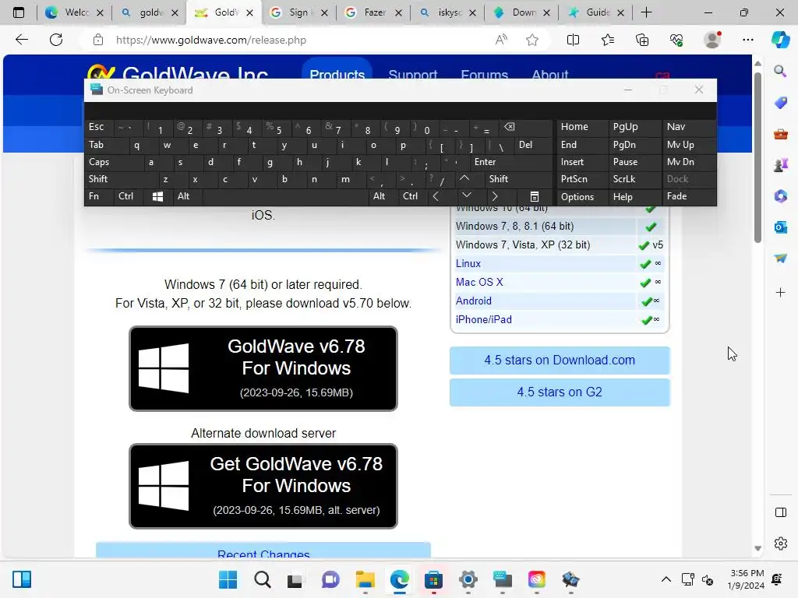Click Get GoldWave v6.78 alternate server button
798x598 pixels.
coord(263,486)
